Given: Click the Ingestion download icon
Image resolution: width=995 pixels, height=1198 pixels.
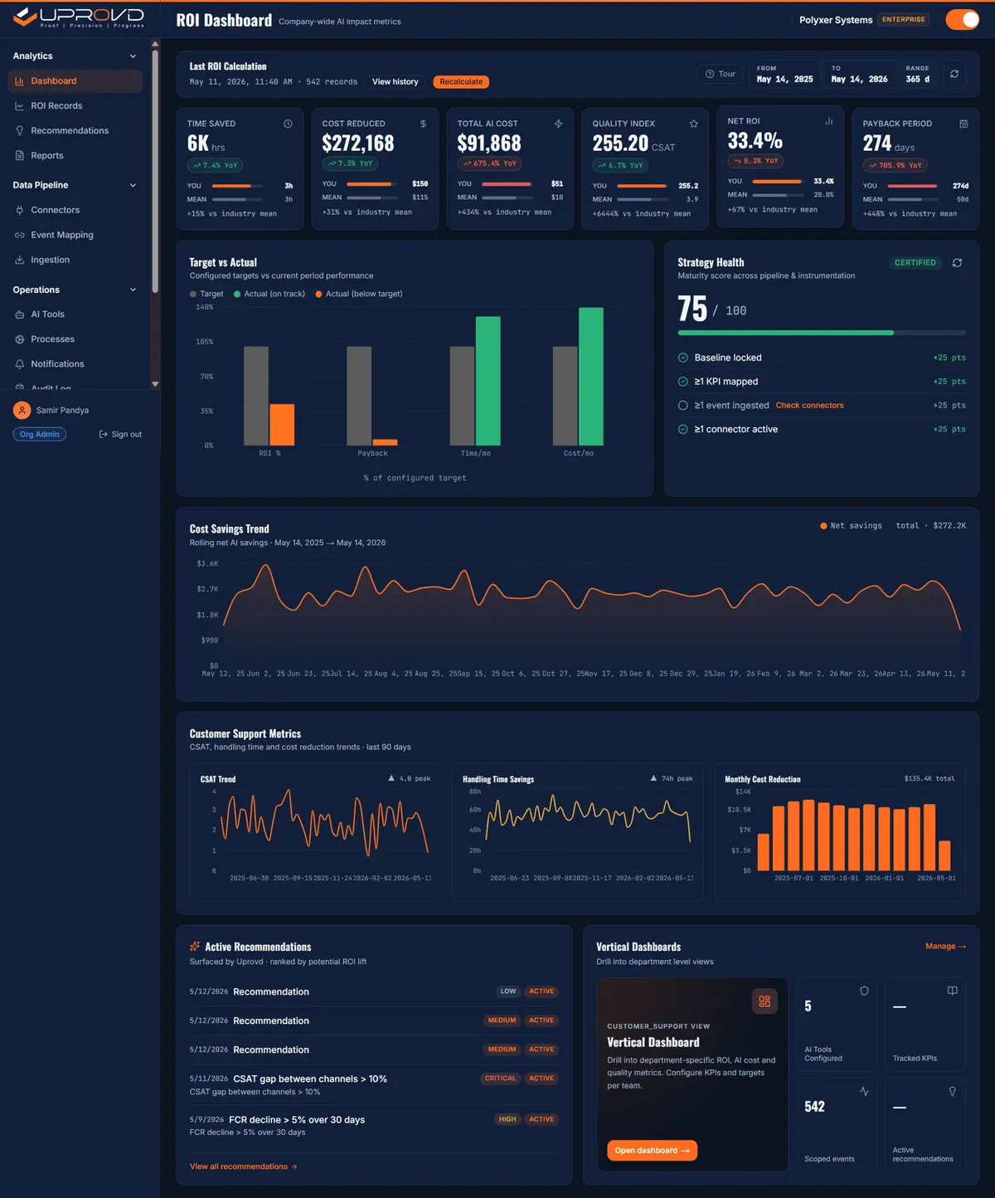Looking at the screenshot, I should (19, 260).
